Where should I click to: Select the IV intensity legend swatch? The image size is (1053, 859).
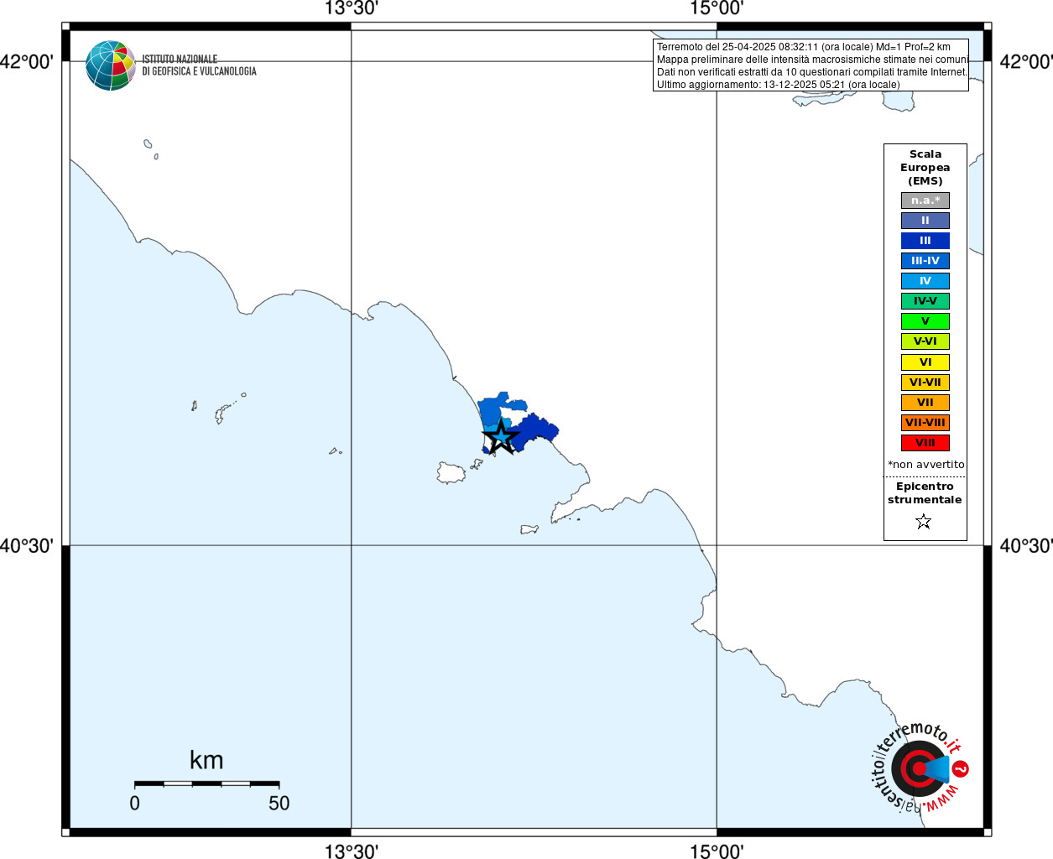pyautogui.click(x=925, y=281)
